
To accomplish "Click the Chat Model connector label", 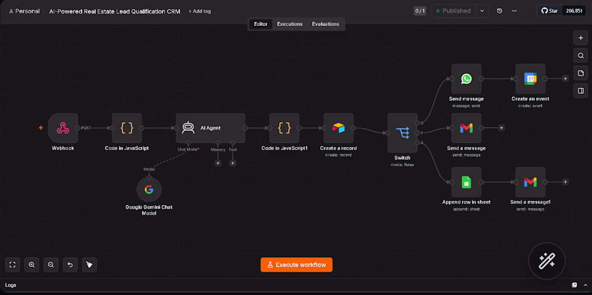I will pyautogui.click(x=188, y=150).
